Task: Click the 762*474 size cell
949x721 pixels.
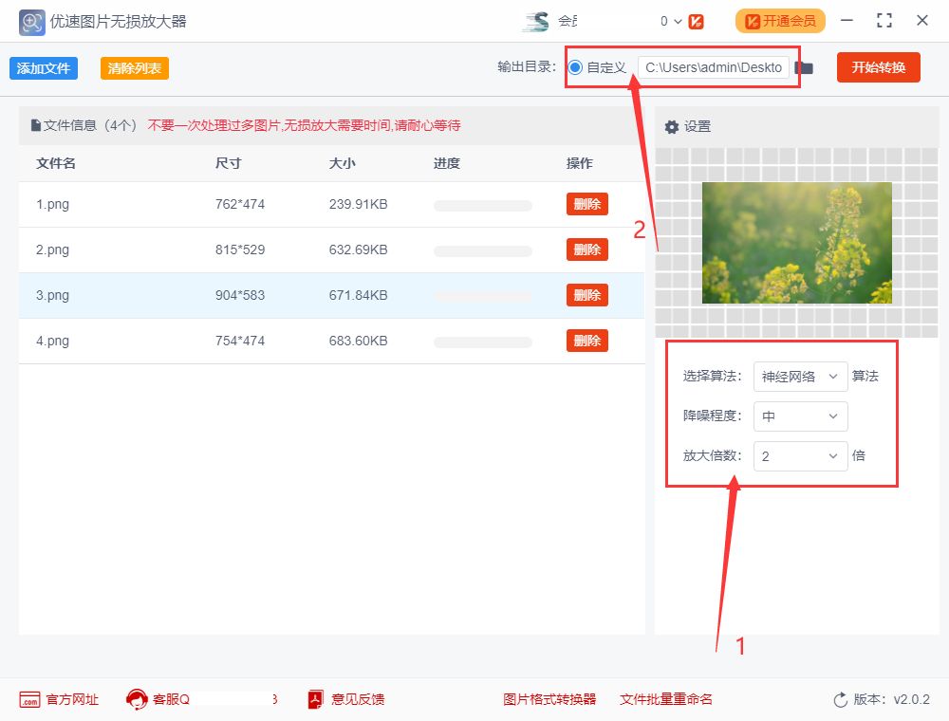Action: [240, 205]
